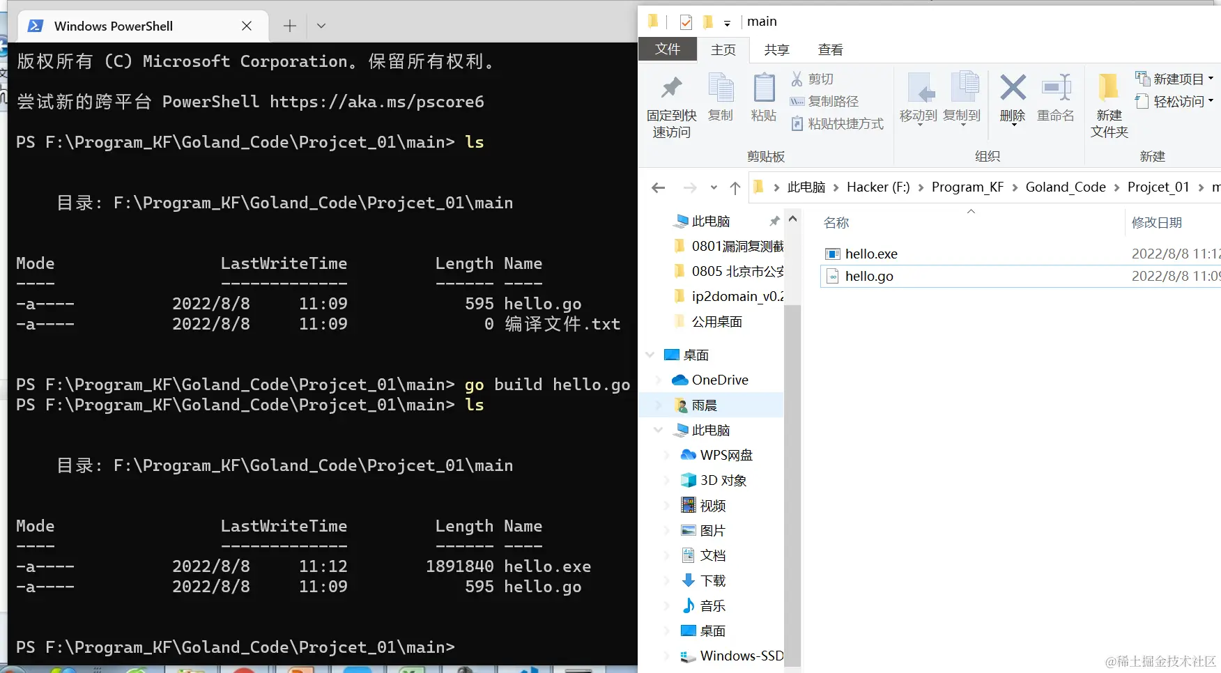Click Hacker (F:) in the address breadcrumb
This screenshot has height=673, width=1221.
pyautogui.click(x=878, y=187)
